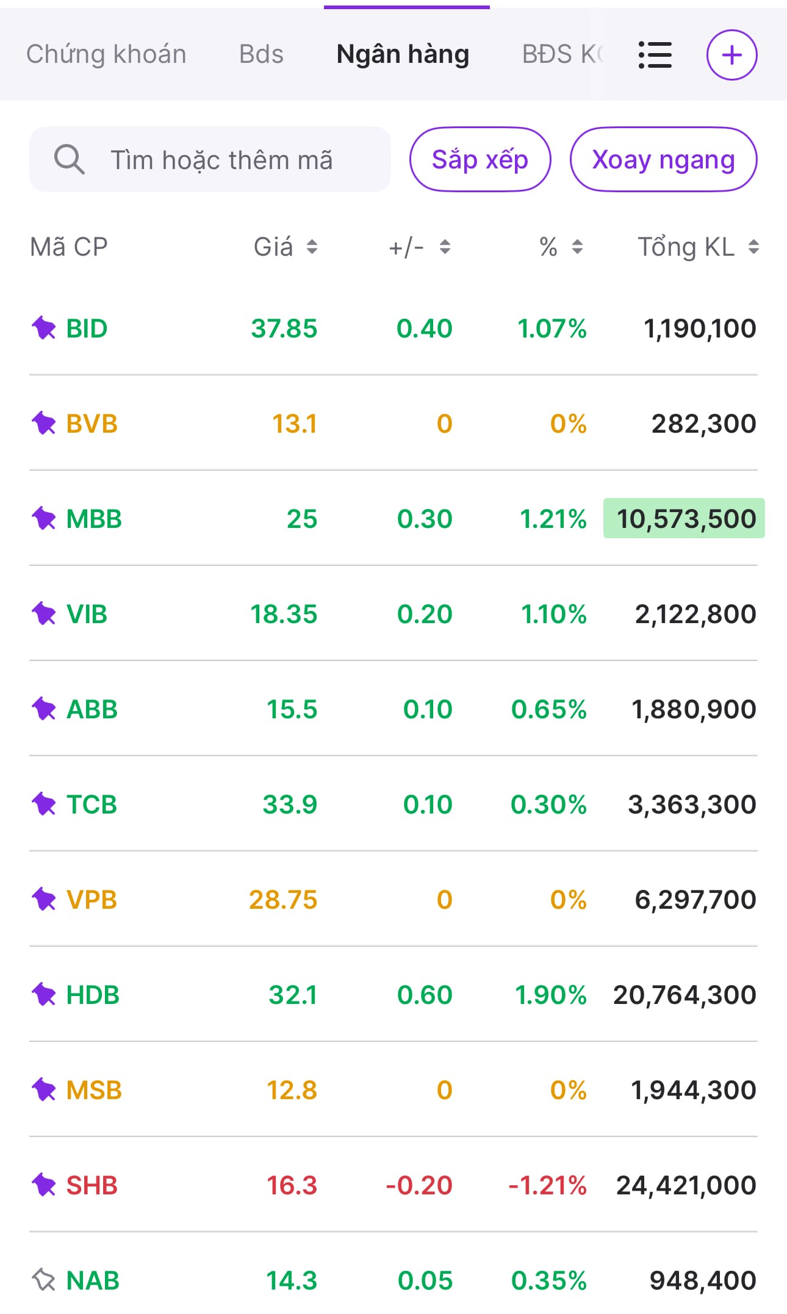Switch to the Bds tab

(261, 54)
